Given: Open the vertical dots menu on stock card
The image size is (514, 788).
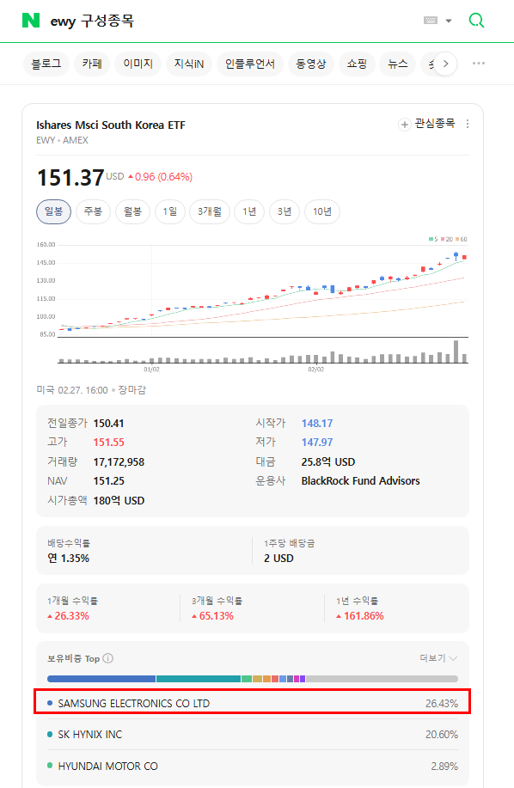Looking at the screenshot, I should tap(468, 124).
